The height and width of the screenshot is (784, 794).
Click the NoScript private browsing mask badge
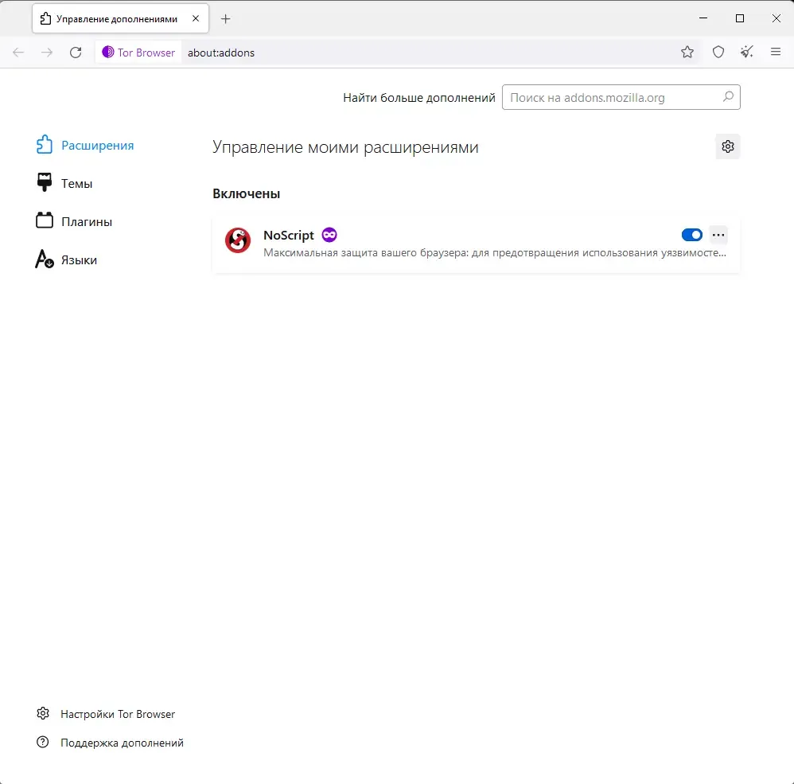329,235
